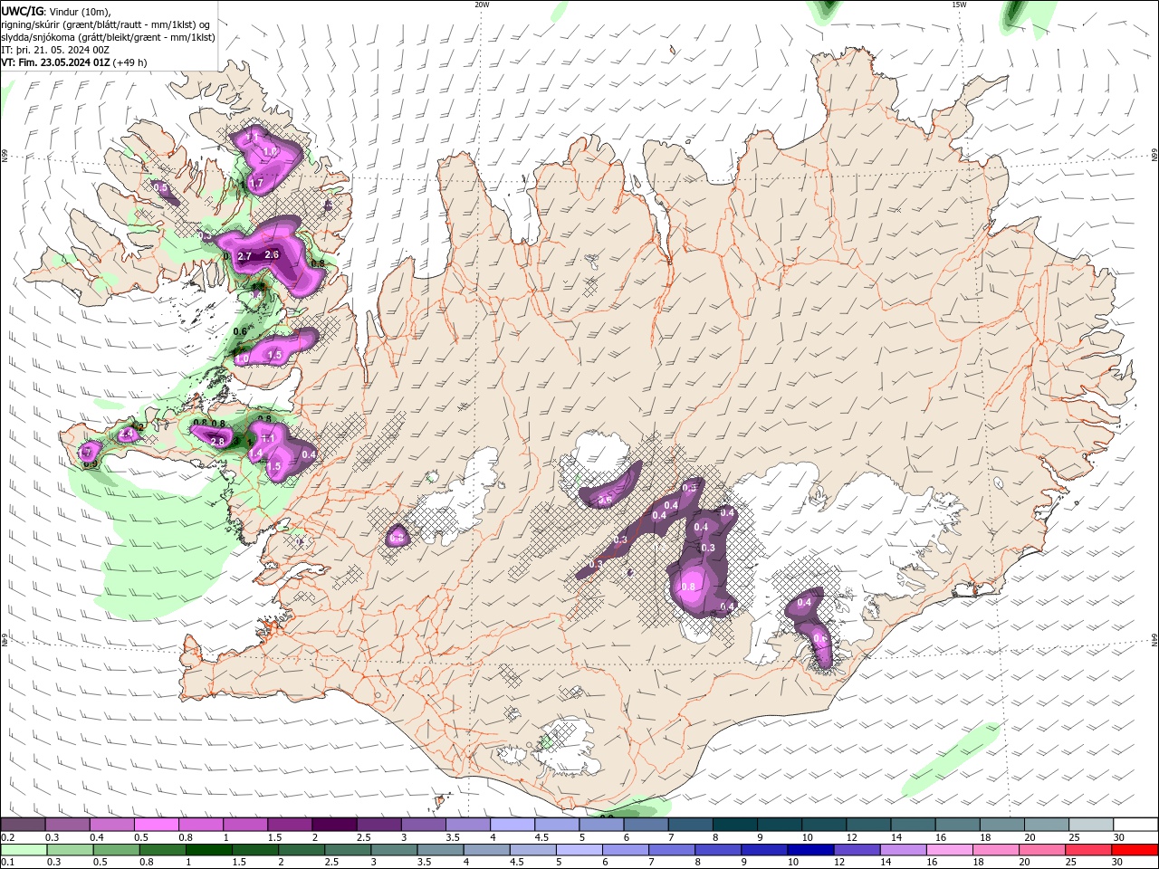Image resolution: width=1159 pixels, height=869 pixels.
Task: Select the "VT: Fim. 23.05.2024 01Z" valid time line
Action: pos(56,62)
